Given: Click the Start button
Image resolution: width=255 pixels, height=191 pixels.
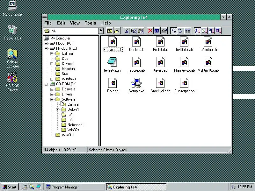Looking at the screenshot, I should pyautogui.click(x=10, y=187).
